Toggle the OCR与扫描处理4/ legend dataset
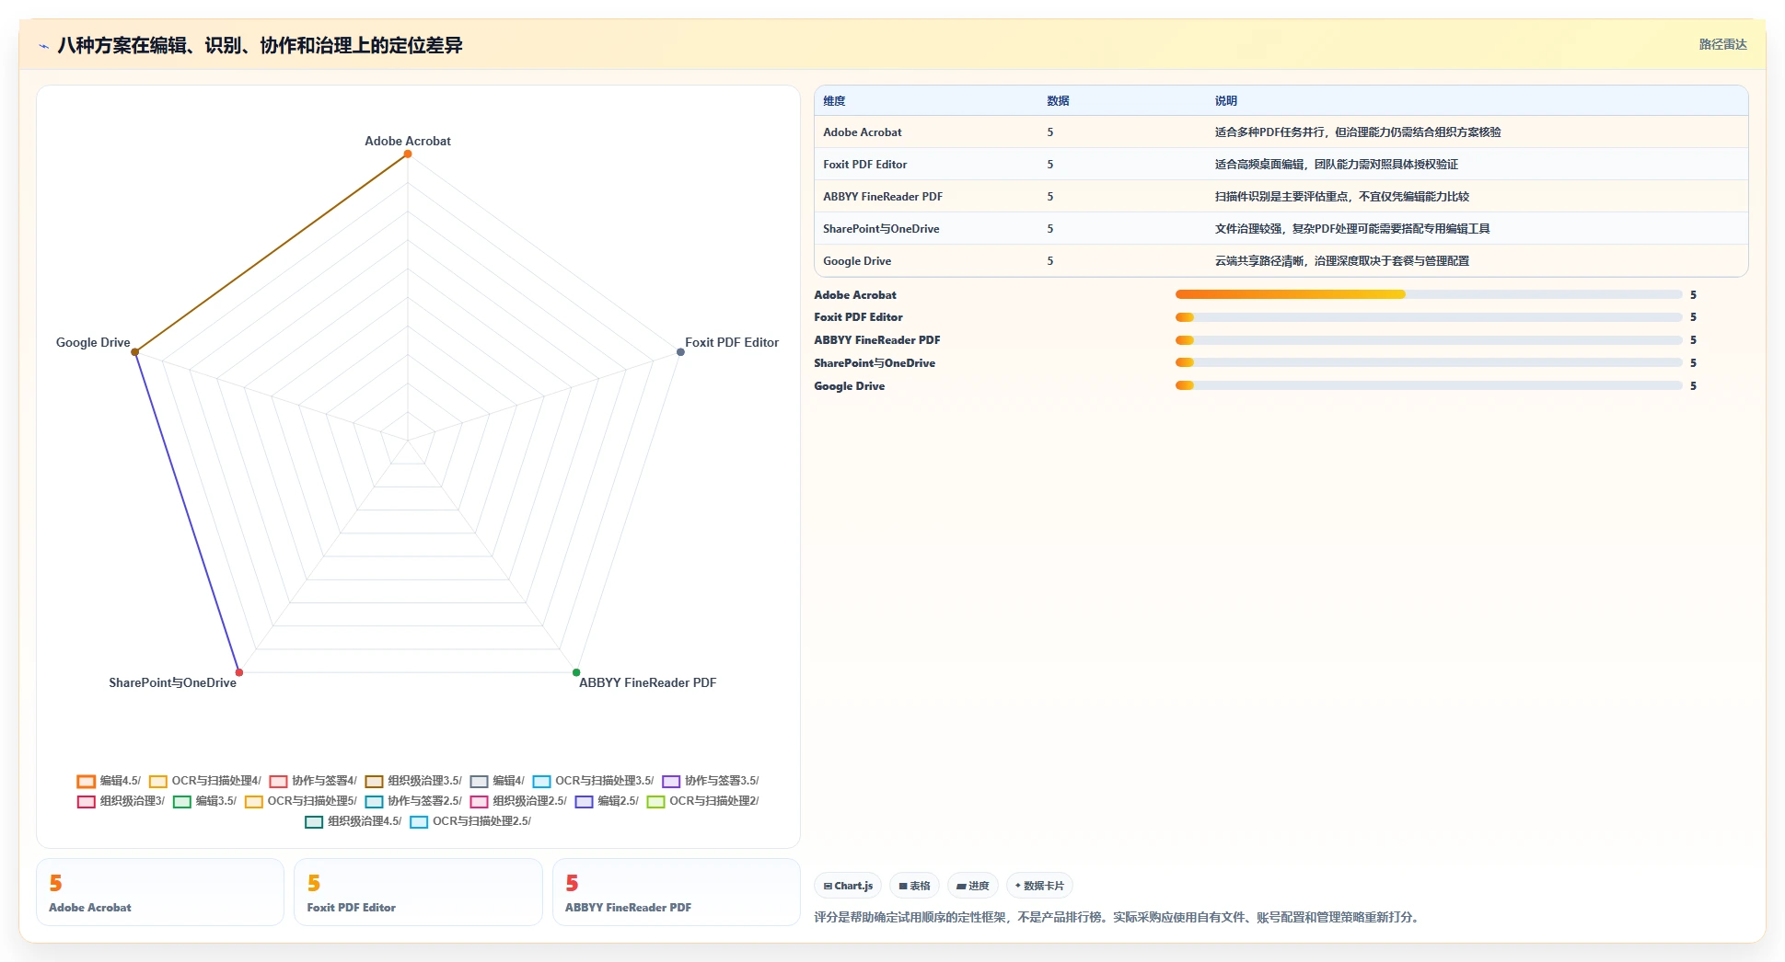The height and width of the screenshot is (962, 1785). (x=204, y=781)
